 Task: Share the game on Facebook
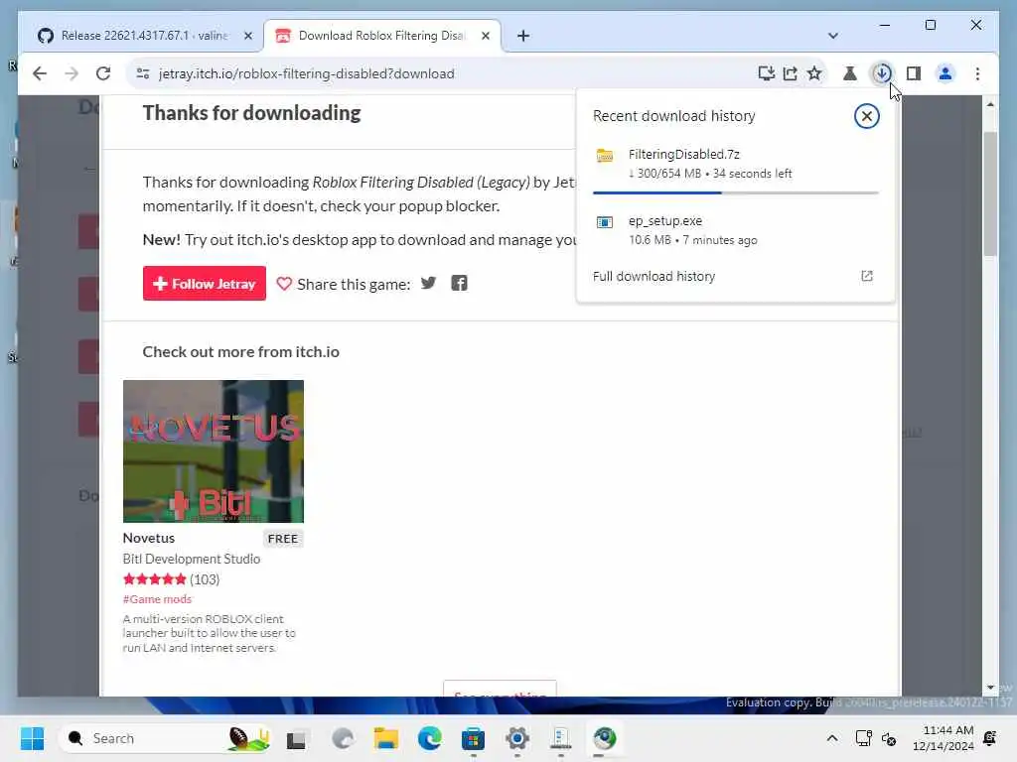pyautogui.click(x=459, y=283)
